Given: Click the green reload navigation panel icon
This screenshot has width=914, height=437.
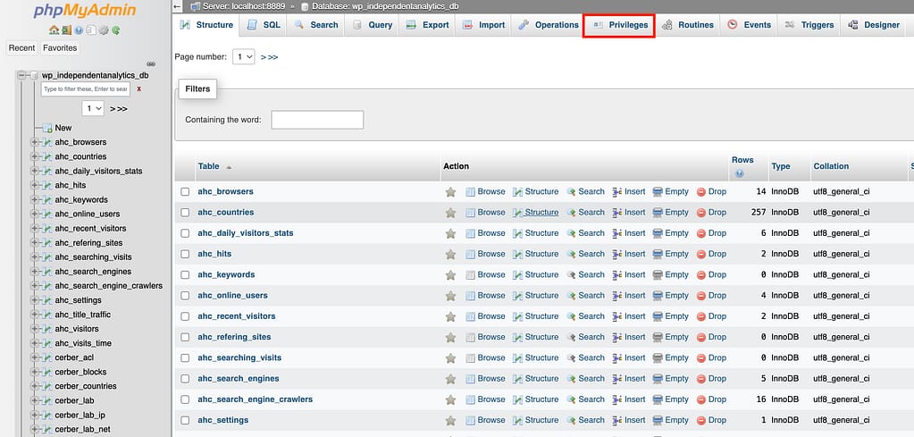Looking at the screenshot, I should click(116, 30).
